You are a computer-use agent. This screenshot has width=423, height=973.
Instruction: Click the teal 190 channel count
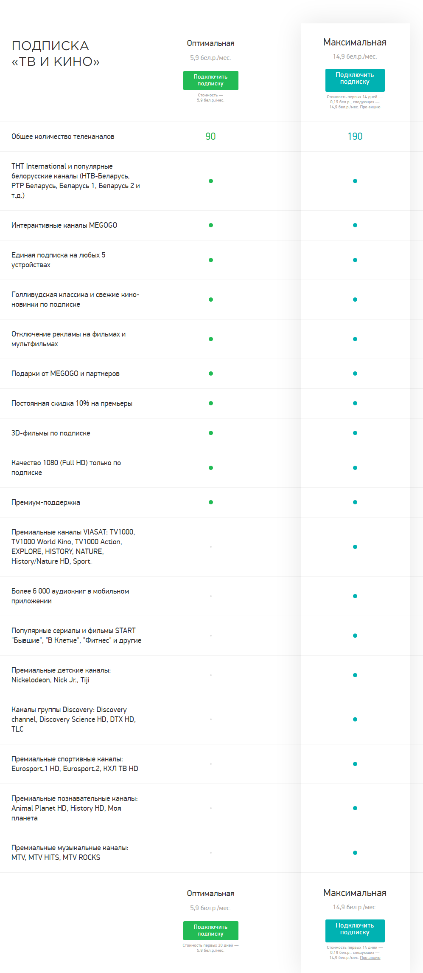[355, 136]
